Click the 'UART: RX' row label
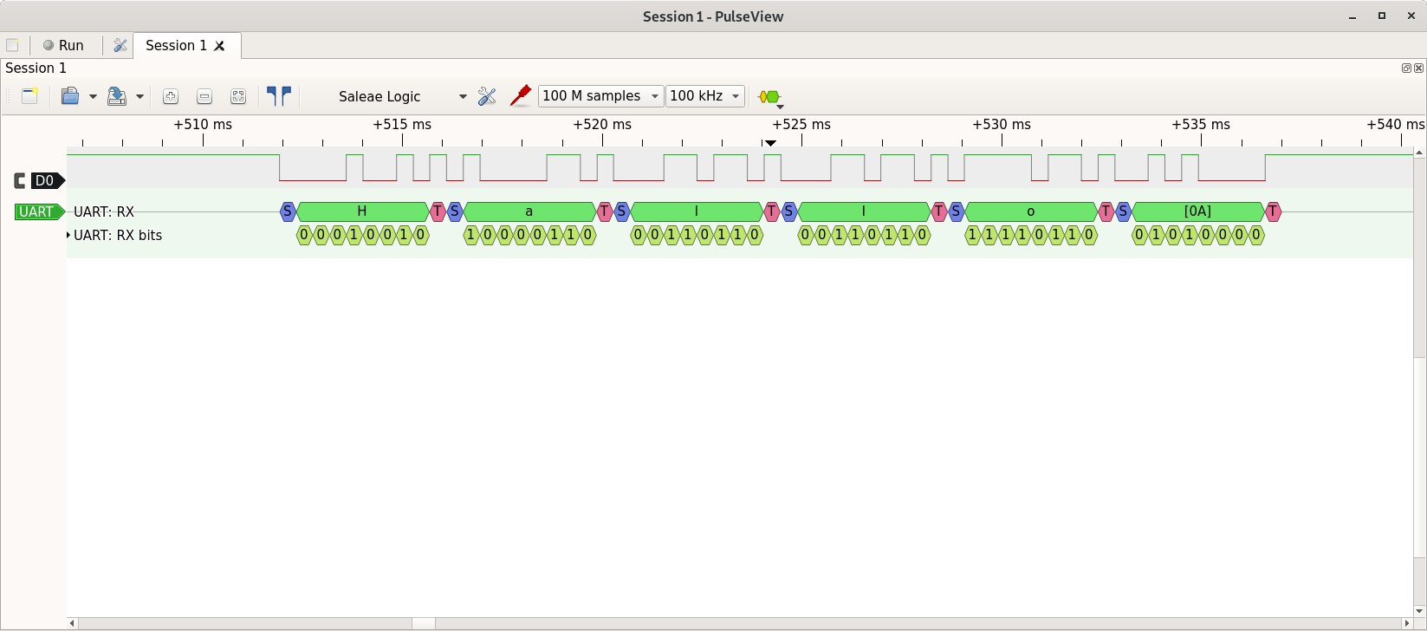 [x=104, y=211]
